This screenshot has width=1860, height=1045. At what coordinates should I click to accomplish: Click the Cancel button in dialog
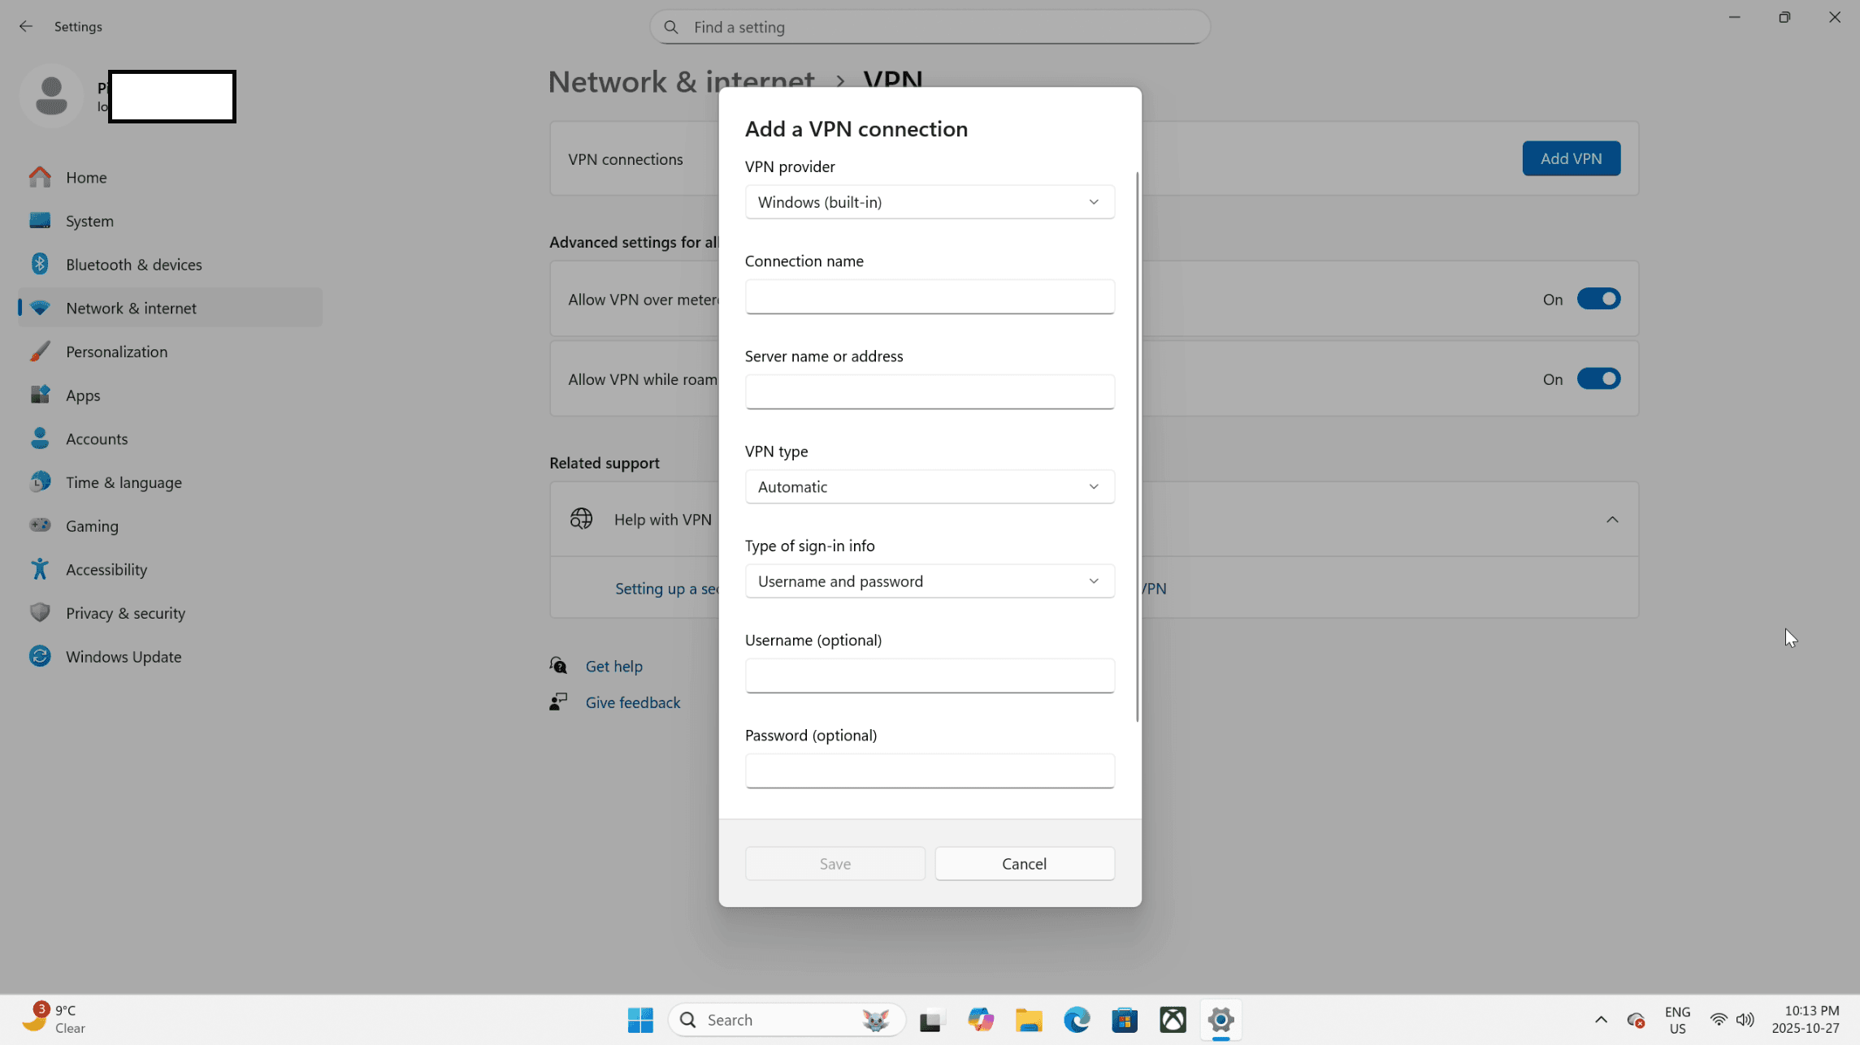tap(1024, 863)
